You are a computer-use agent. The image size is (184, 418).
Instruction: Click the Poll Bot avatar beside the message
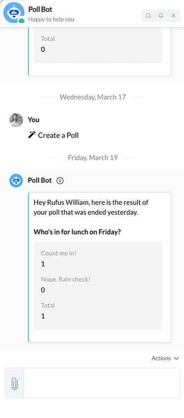[x=16, y=181]
